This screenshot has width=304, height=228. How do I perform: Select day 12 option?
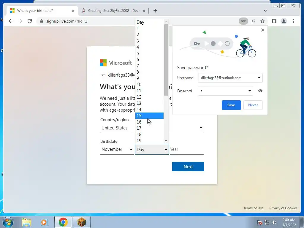[x=150, y=97]
